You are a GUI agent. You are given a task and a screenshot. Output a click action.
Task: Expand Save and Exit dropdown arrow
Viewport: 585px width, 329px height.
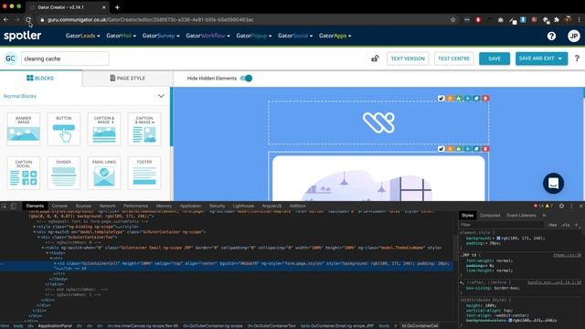tap(560, 58)
